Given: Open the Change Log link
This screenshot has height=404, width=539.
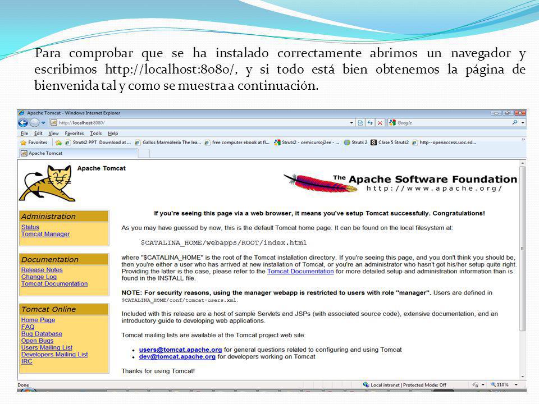Looking at the screenshot, I should [x=39, y=277].
